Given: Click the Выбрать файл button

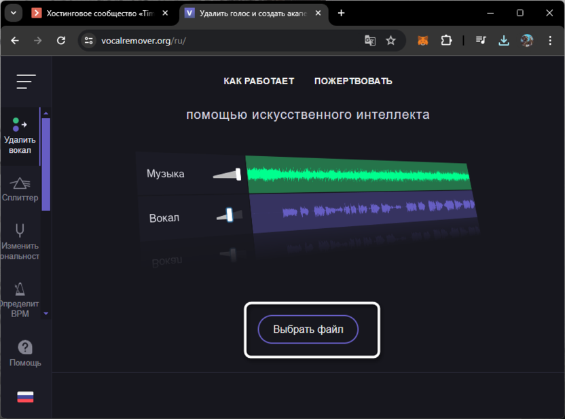Looking at the screenshot, I should (x=308, y=329).
